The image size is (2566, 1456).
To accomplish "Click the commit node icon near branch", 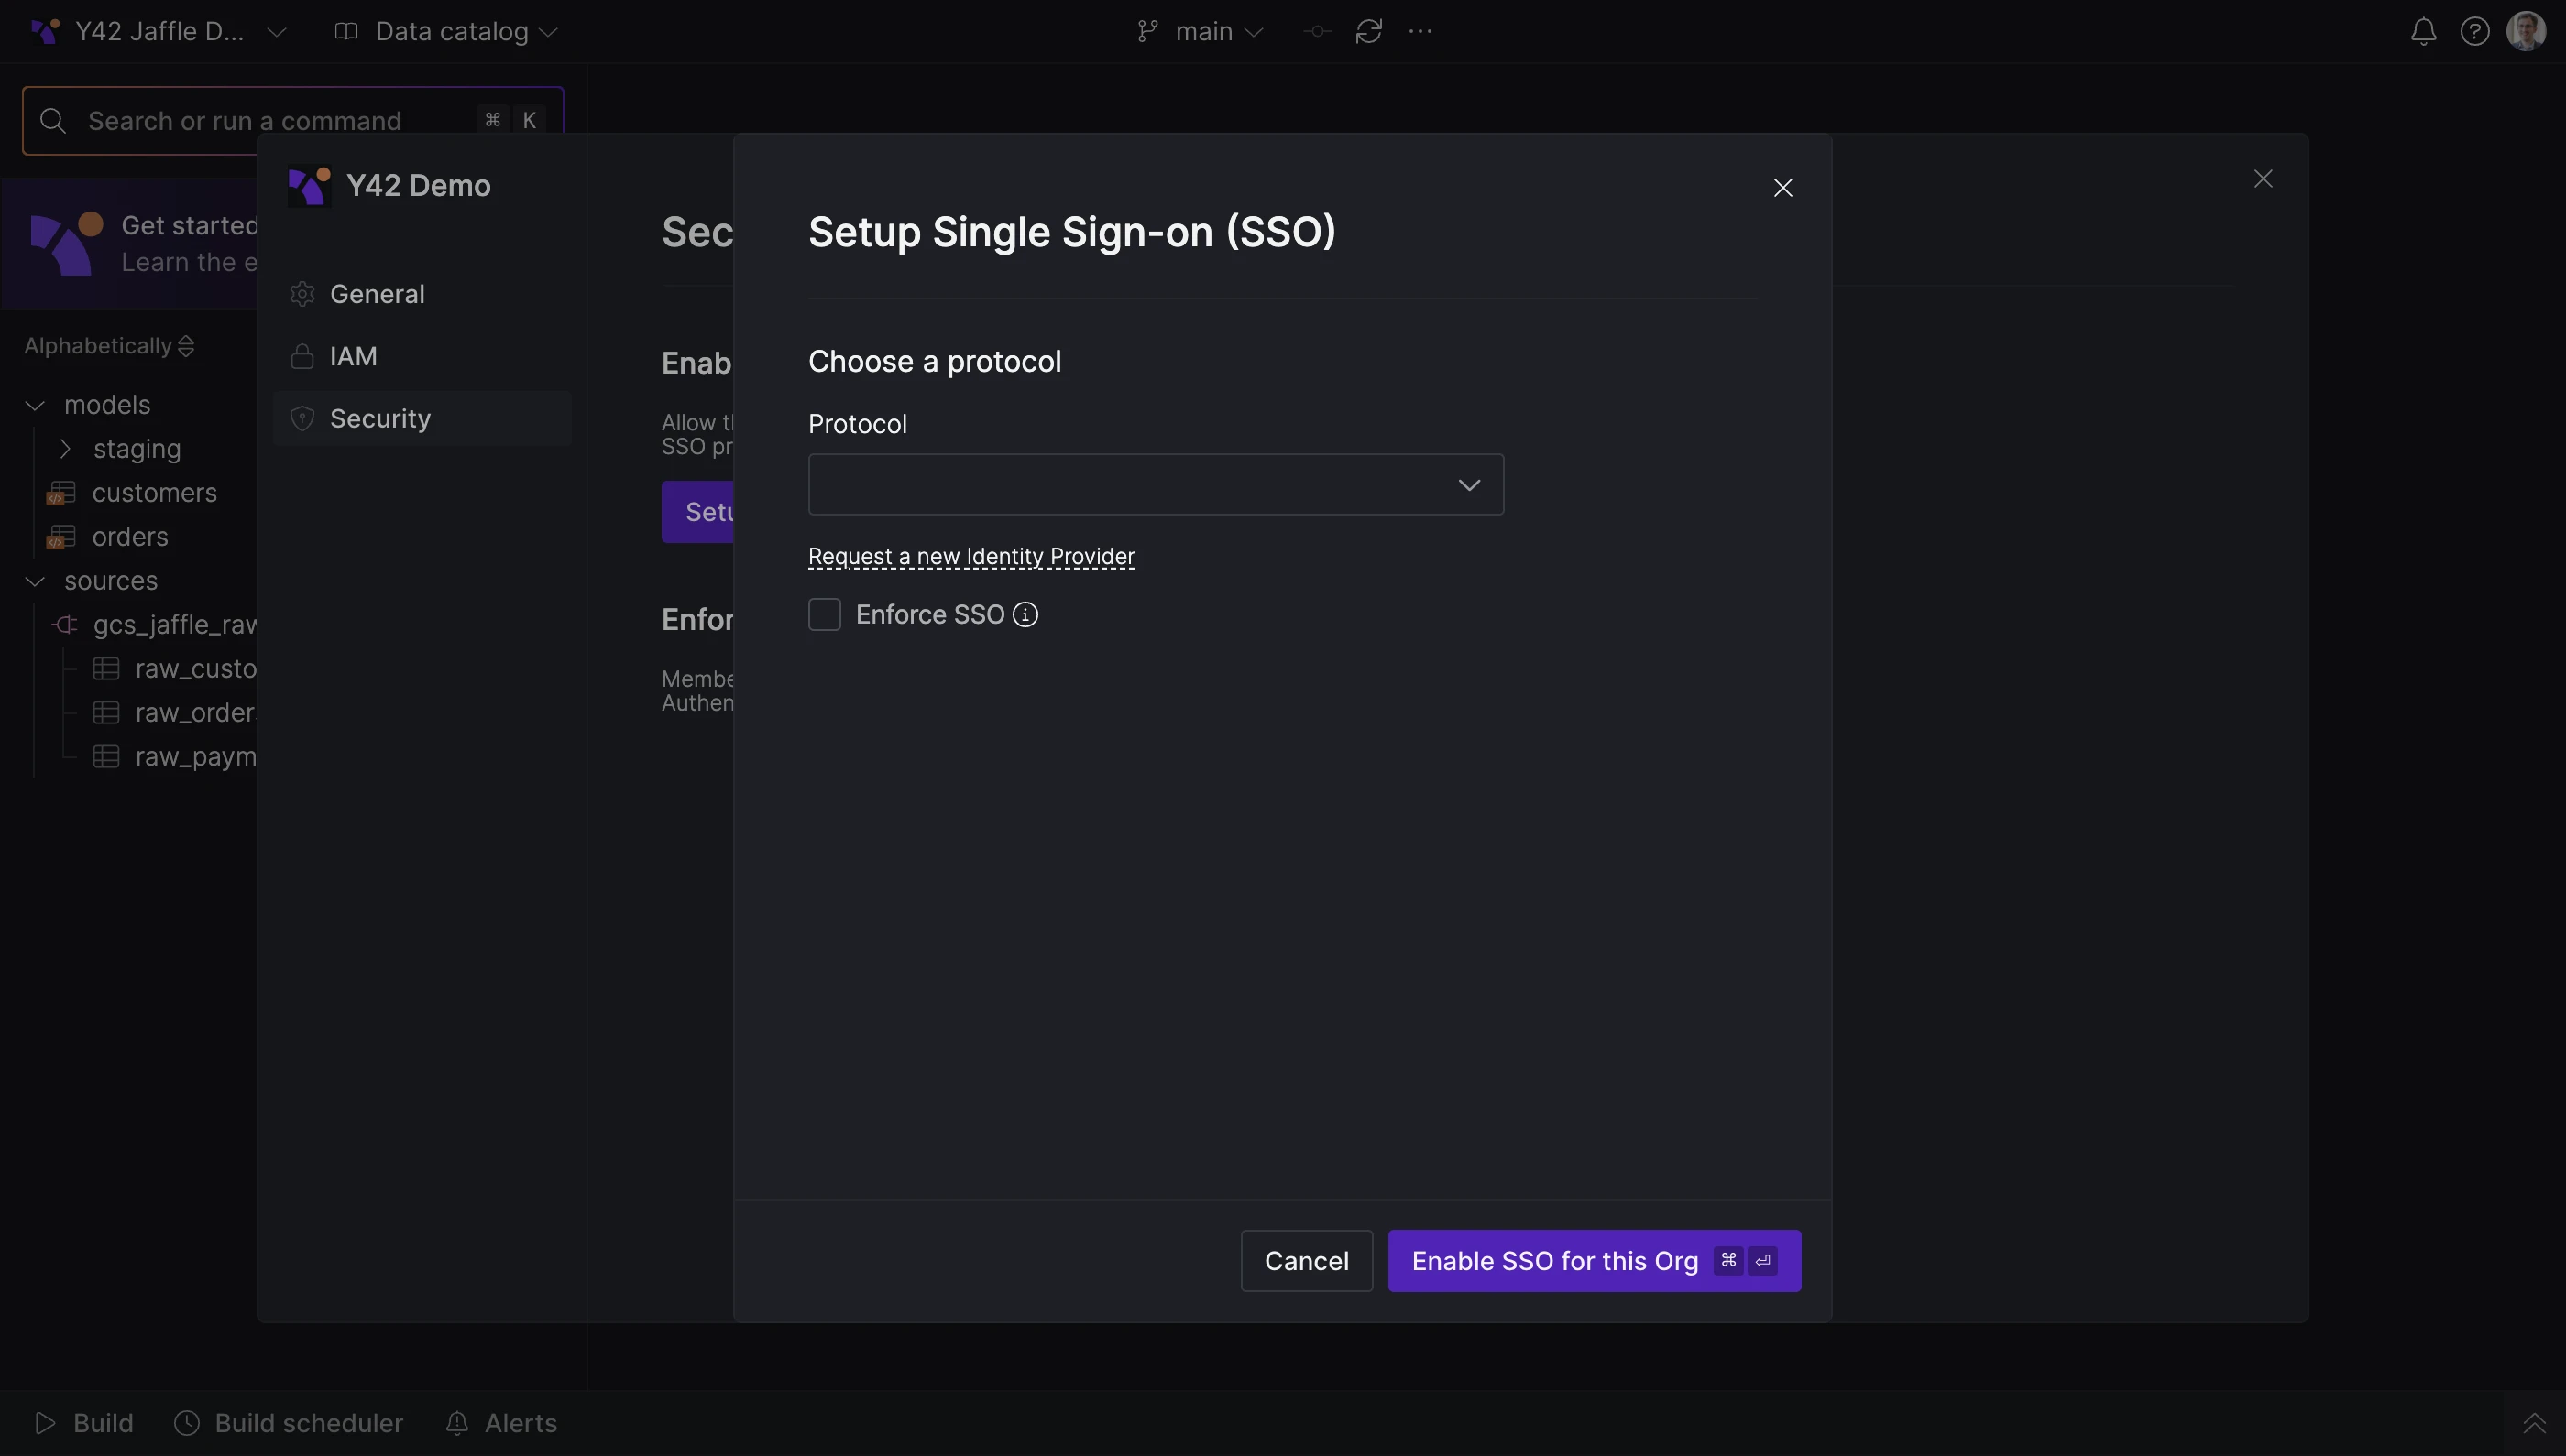I will click(x=1317, y=32).
